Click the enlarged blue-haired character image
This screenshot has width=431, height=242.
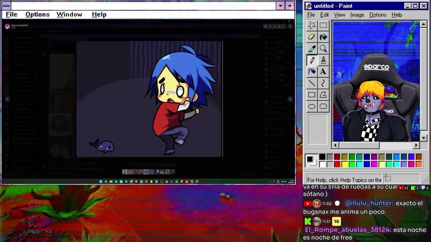pyautogui.click(x=149, y=99)
